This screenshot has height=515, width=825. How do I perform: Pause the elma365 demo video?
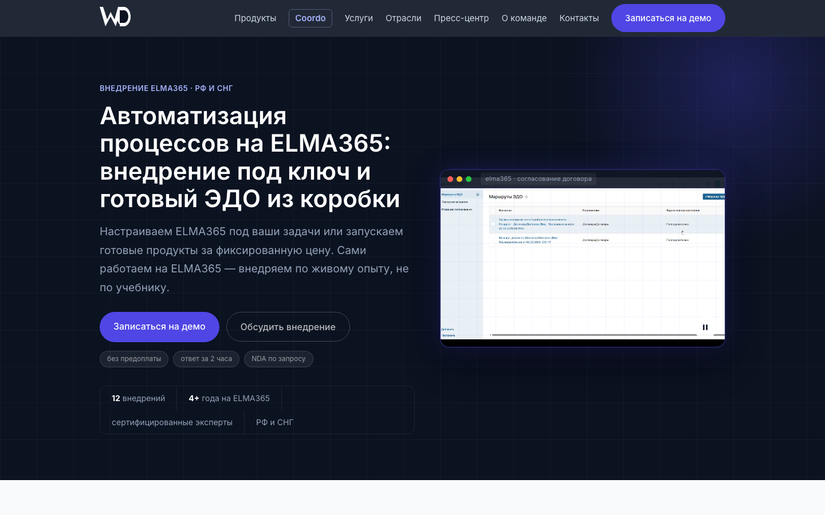tap(705, 327)
